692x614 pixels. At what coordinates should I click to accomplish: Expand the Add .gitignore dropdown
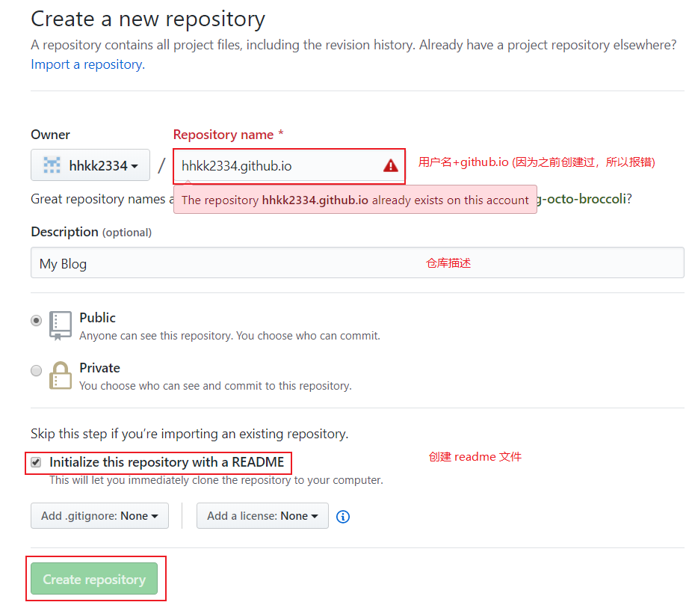click(99, 516)
